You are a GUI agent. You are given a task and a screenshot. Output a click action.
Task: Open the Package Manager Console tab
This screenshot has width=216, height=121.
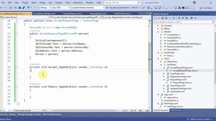click(x=29, y=114)
